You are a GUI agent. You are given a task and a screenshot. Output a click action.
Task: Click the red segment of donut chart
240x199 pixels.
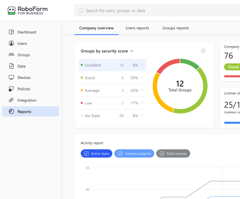pos(167,64)
